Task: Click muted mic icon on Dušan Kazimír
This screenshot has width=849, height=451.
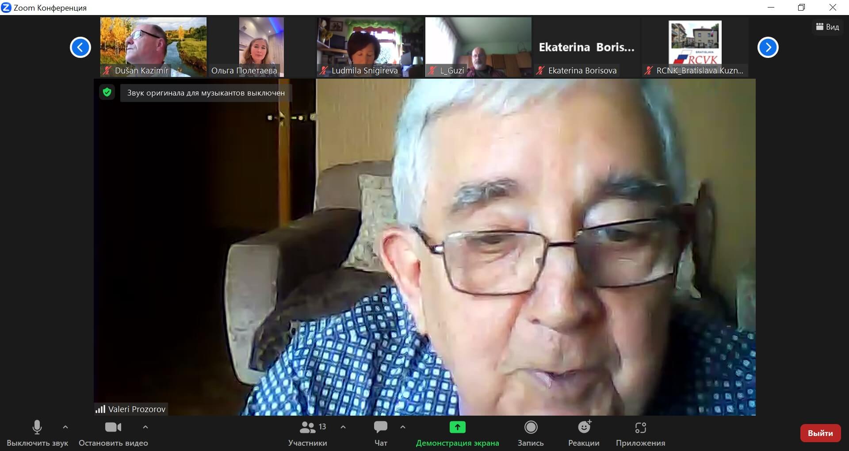Action: [x=107, y=71]
